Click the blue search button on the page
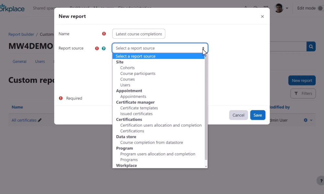This screenshot has width=324, height=194. (311, 46)
